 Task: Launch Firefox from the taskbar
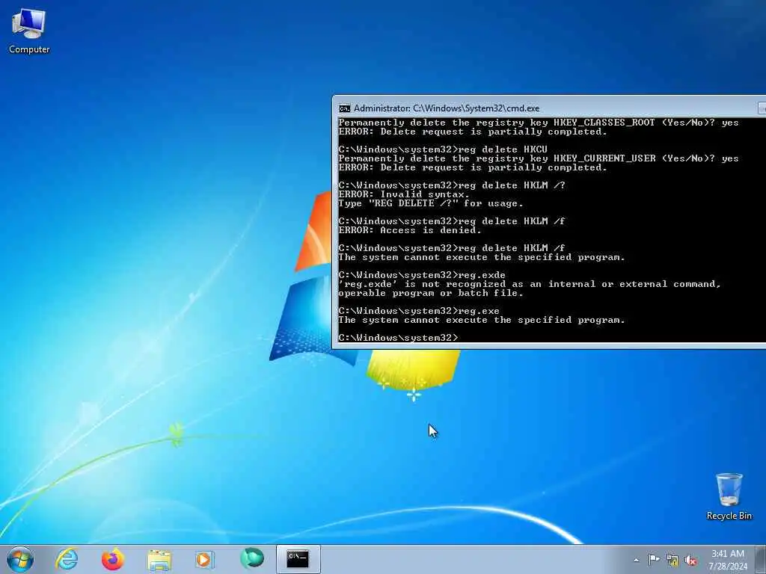[x=113, y=559]
